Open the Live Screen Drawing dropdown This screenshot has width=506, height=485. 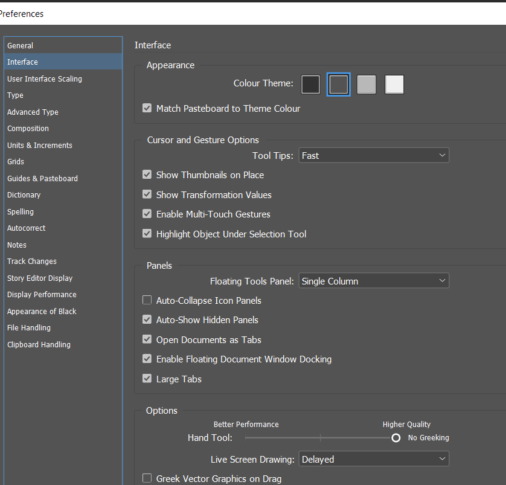pyautogui.click(x=374, y=459)
